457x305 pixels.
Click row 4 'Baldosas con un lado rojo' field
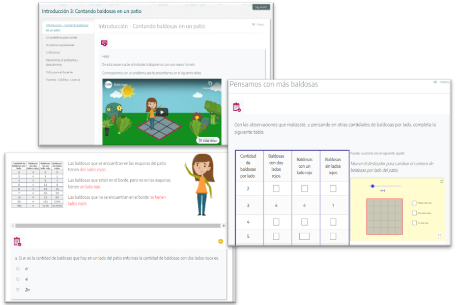pos(304,222)
